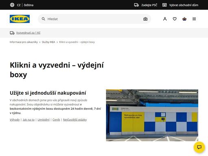
Task: Click the magnifier search icon
Action: [x=43, y=19]
